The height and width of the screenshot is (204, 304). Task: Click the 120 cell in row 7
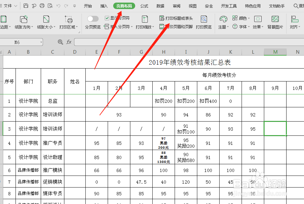click(x=186, y=182)
